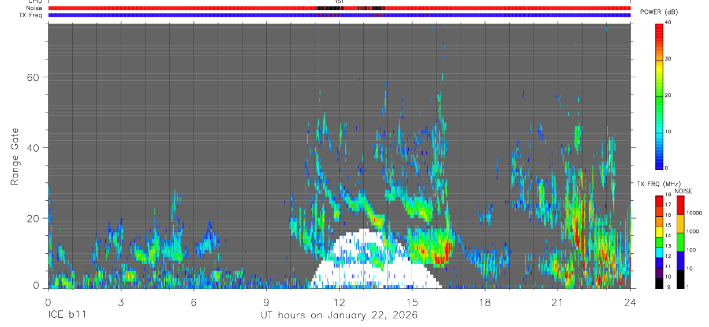Click the 15 tick on the UT hours axis
The width and height of the screenshot is (709, 327).
[x=412, y=302]
